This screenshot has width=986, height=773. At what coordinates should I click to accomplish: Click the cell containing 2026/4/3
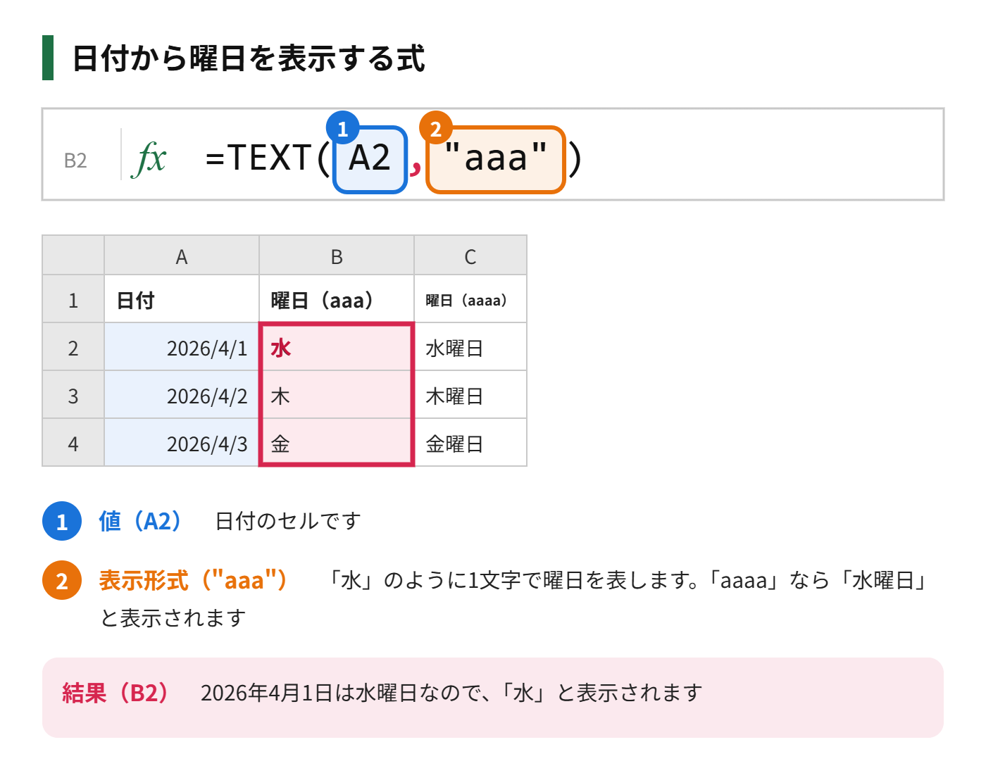coord(182,443)
